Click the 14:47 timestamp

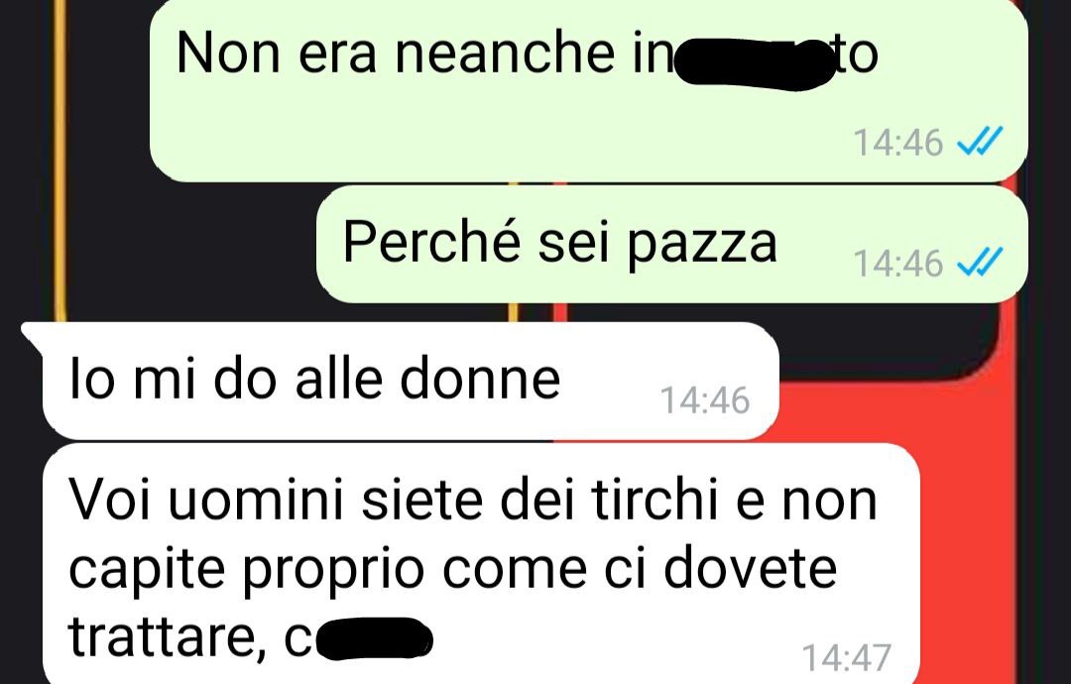(x=847, y=657)
